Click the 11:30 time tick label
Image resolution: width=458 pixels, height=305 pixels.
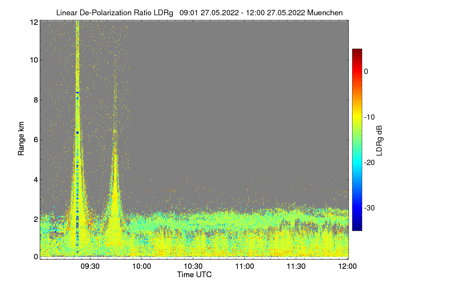click(x=297, y=266)
